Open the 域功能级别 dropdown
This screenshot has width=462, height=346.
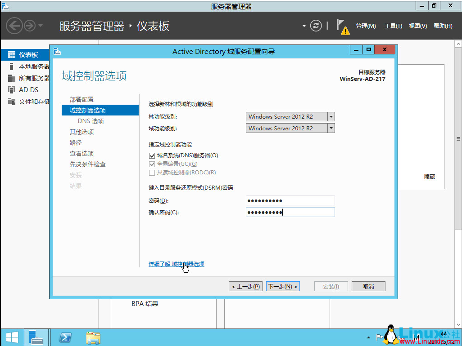[x=331, y=128]
